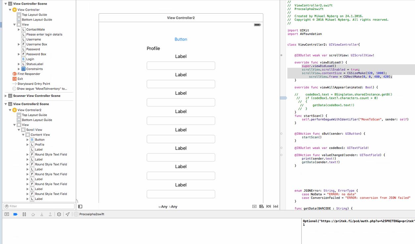This screenshot has width=415, height=244.
Task: Toggle breakpoints activation in the debug bar
Action: 15,214
